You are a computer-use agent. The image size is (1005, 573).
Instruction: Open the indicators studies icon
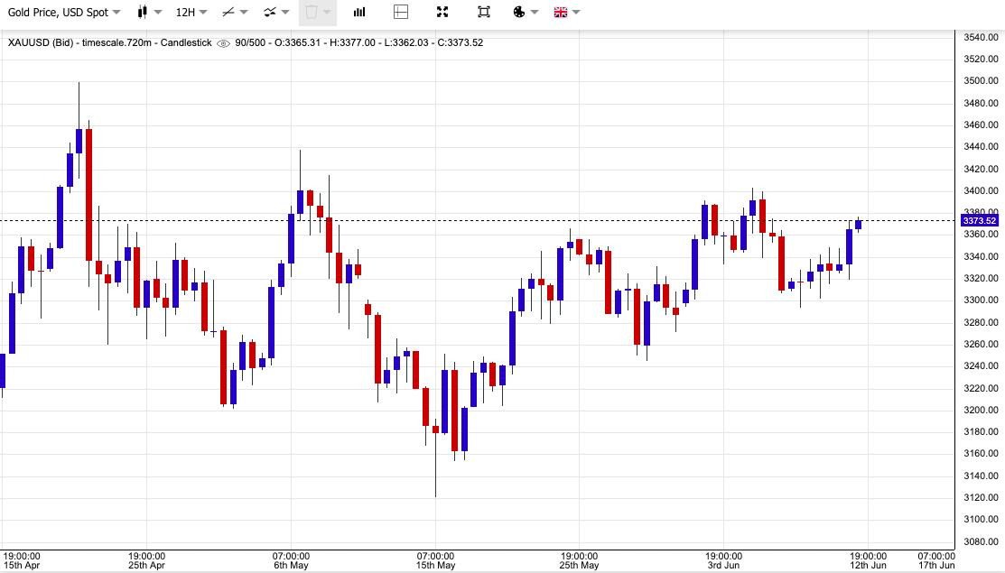pyautogui.click(x=270, y=12)
